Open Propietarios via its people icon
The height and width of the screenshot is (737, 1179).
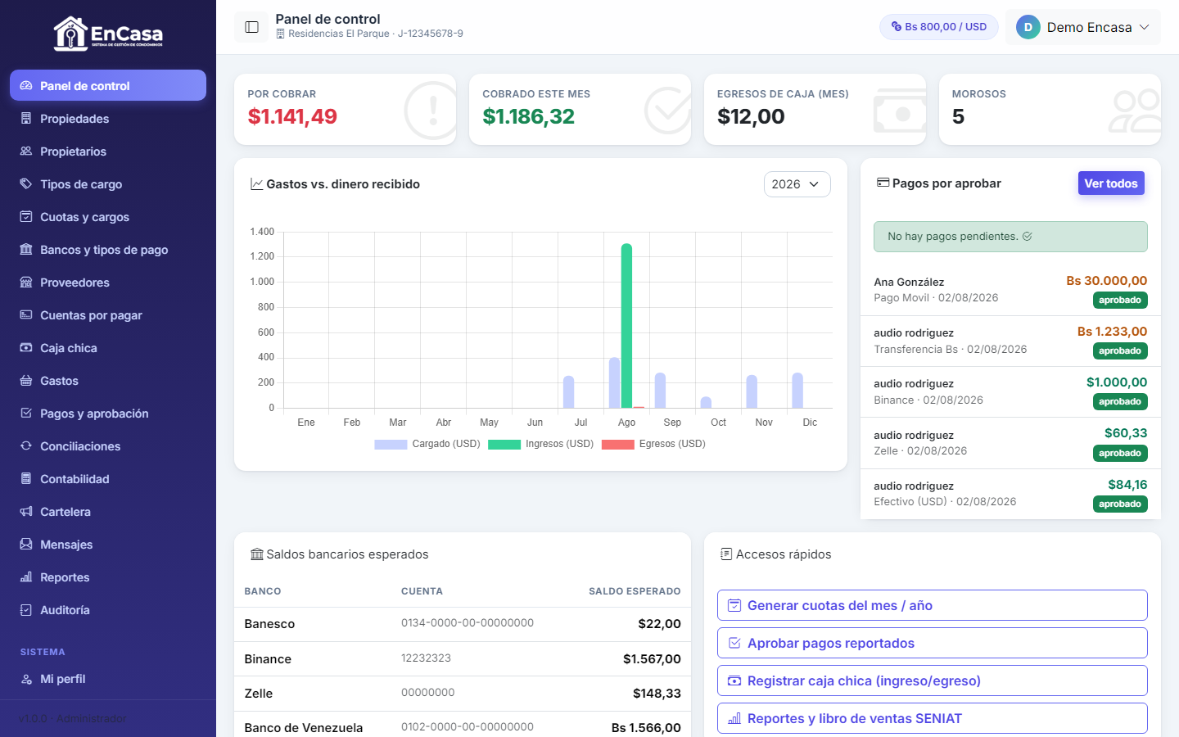[26, 151]
